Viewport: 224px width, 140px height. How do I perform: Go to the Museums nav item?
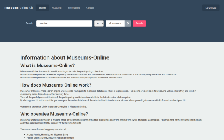click(57, 8)
